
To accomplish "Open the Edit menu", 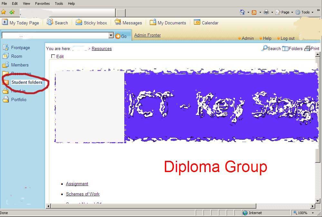I will (x=15, y=4).
